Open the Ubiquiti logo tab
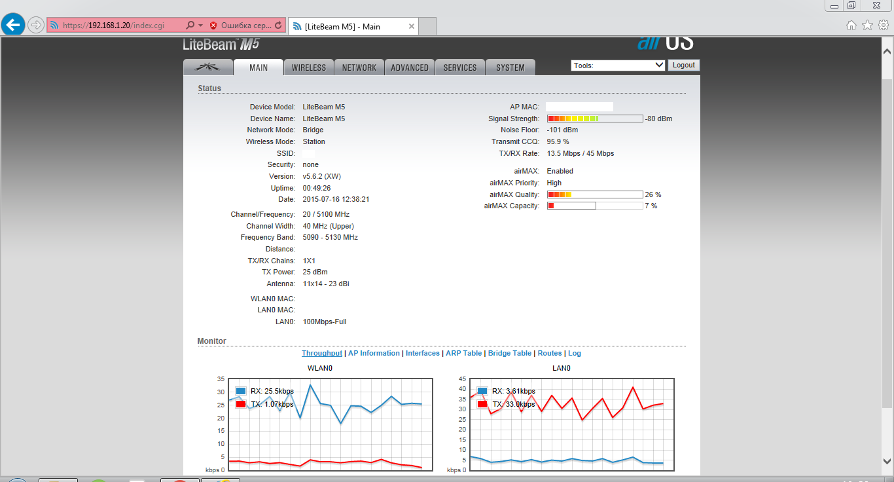 [208, 67]
